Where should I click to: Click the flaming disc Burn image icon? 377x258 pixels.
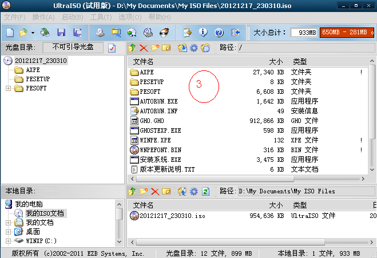click(164, 33)
